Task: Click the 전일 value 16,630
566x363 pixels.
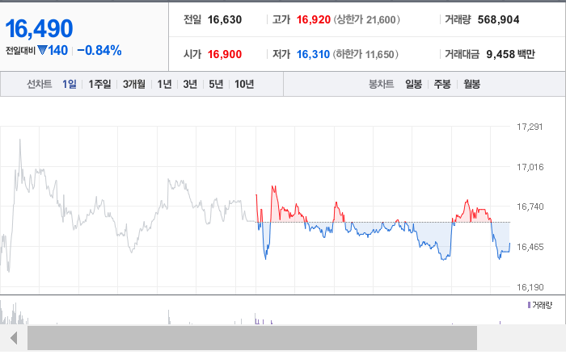Action: pyautogui.click(x=225, y=19)
